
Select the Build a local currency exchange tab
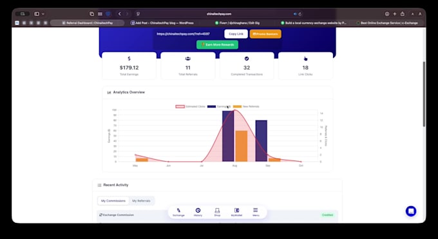pos(313,23)
